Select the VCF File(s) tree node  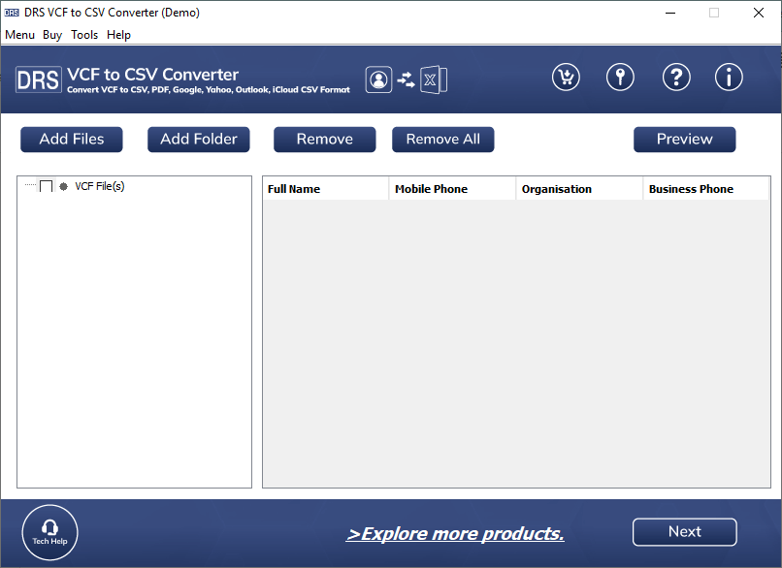point(100,186)
